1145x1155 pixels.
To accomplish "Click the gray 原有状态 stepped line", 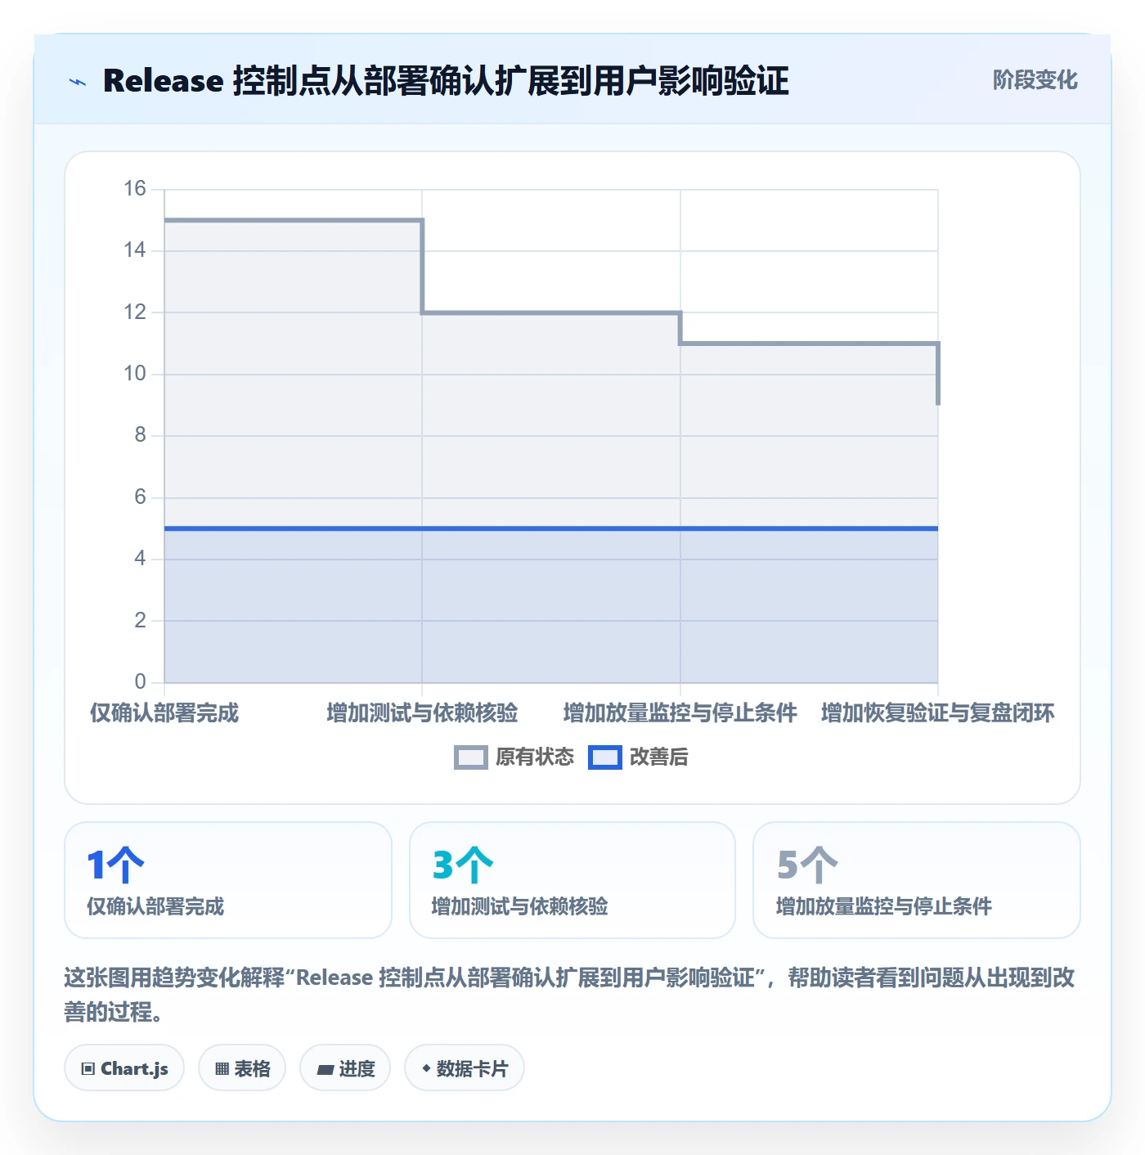I will (x=551, y=312).
